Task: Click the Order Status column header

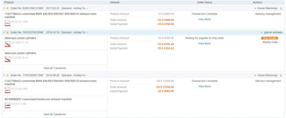Action: point(204,2)
